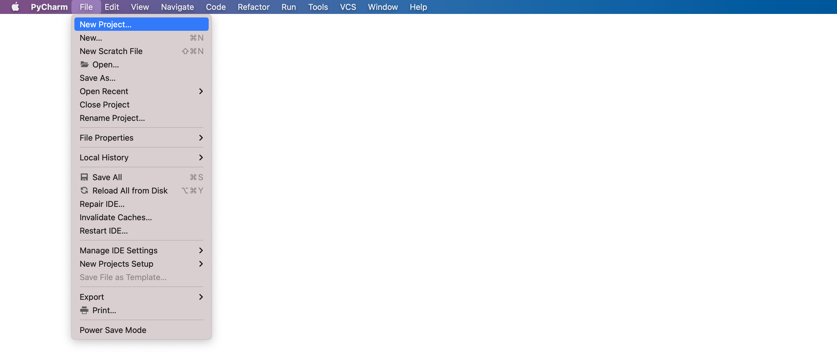Viewport: 837px width, 355px height.
Task: Open the VCS menu
Action: [348, 7]
